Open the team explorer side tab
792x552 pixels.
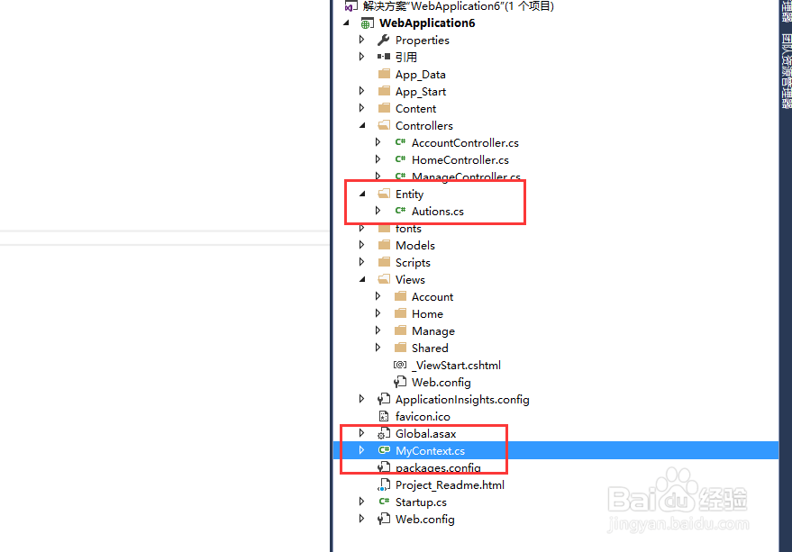(786, 71)
